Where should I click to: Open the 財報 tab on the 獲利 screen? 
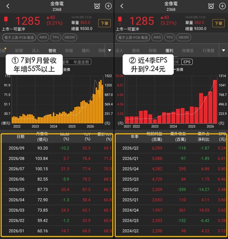click(153, 50)
